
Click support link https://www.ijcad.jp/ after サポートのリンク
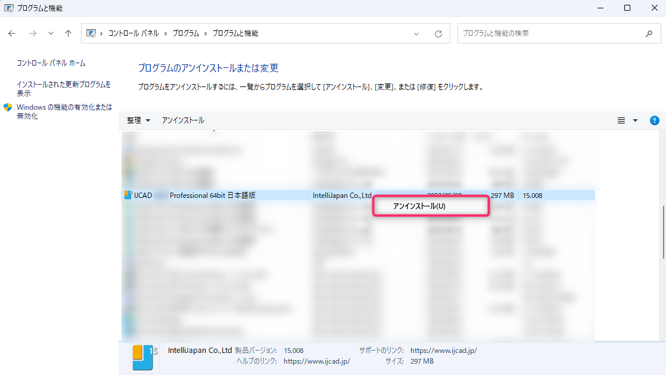coord(443,351)
